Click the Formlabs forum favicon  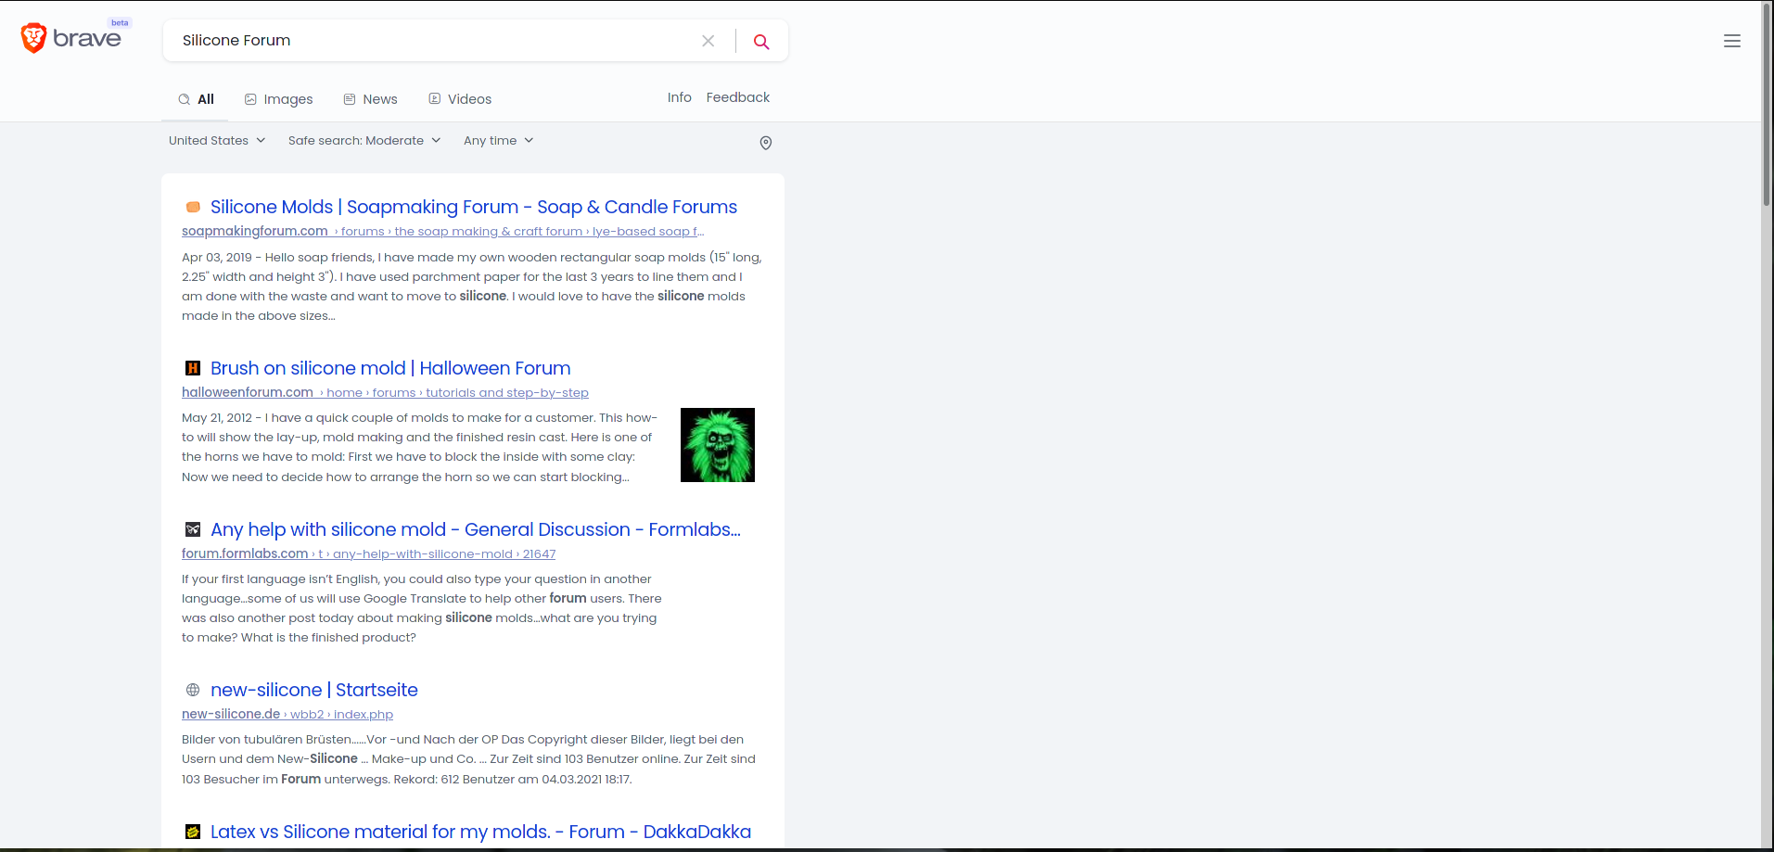193,529
